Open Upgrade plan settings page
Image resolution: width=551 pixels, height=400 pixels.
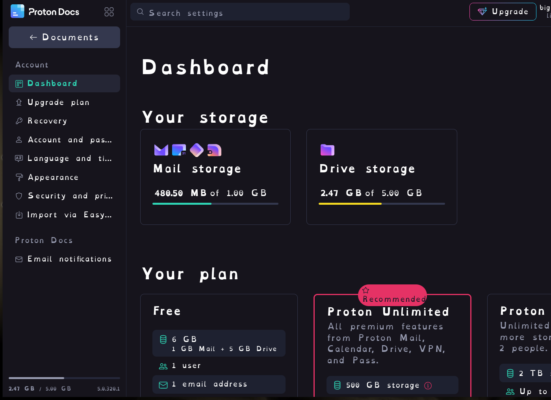pyautogui.click(x=58, y=103)
